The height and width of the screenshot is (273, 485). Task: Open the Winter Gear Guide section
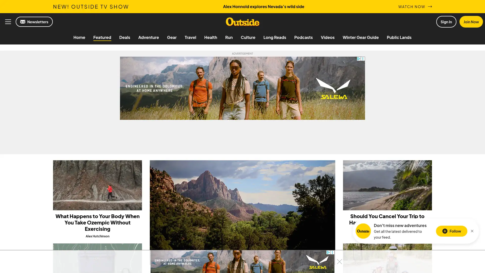(x=360, y=37)
